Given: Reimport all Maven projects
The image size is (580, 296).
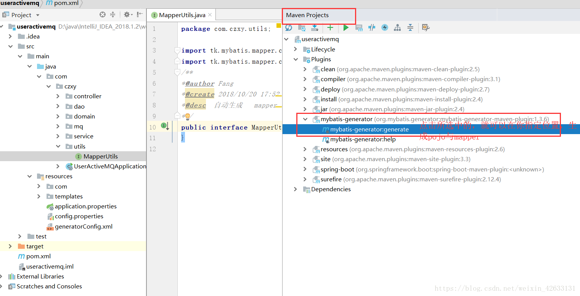Looking at the screenshot, I should pos(289,27).
